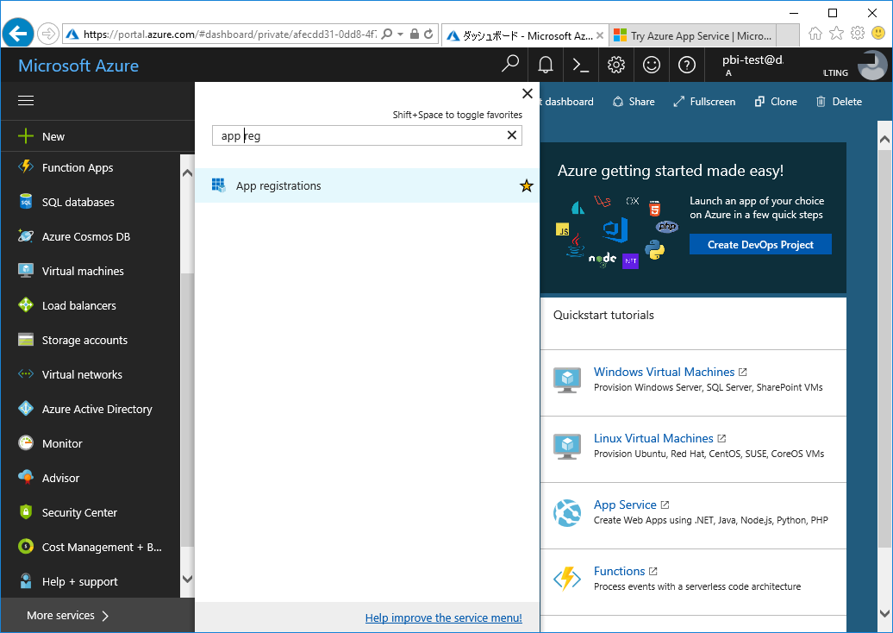Click Share on dashboard toolbar

pyautogui.click(x=634, y=102)
